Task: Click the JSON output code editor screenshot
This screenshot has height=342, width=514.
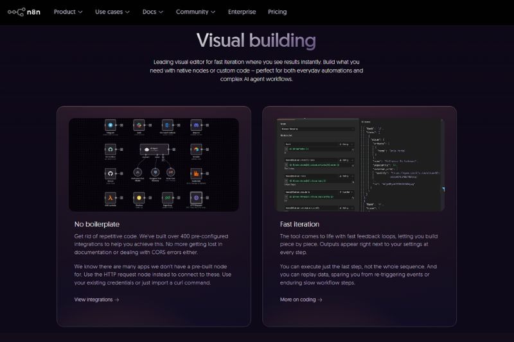Action: (x=401, y=164)
